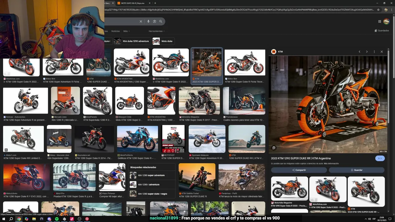Bookmark this page with the star icon
The image size is (395, 222).
tap(378, 10)
